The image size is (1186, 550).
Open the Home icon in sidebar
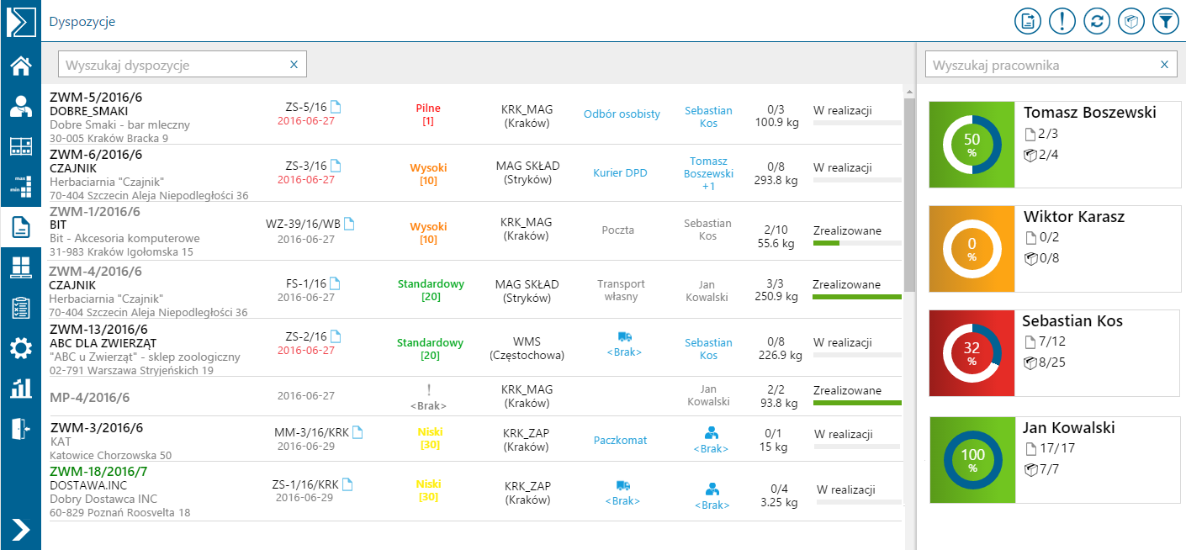pyautogui.click(x=20, y=66)
